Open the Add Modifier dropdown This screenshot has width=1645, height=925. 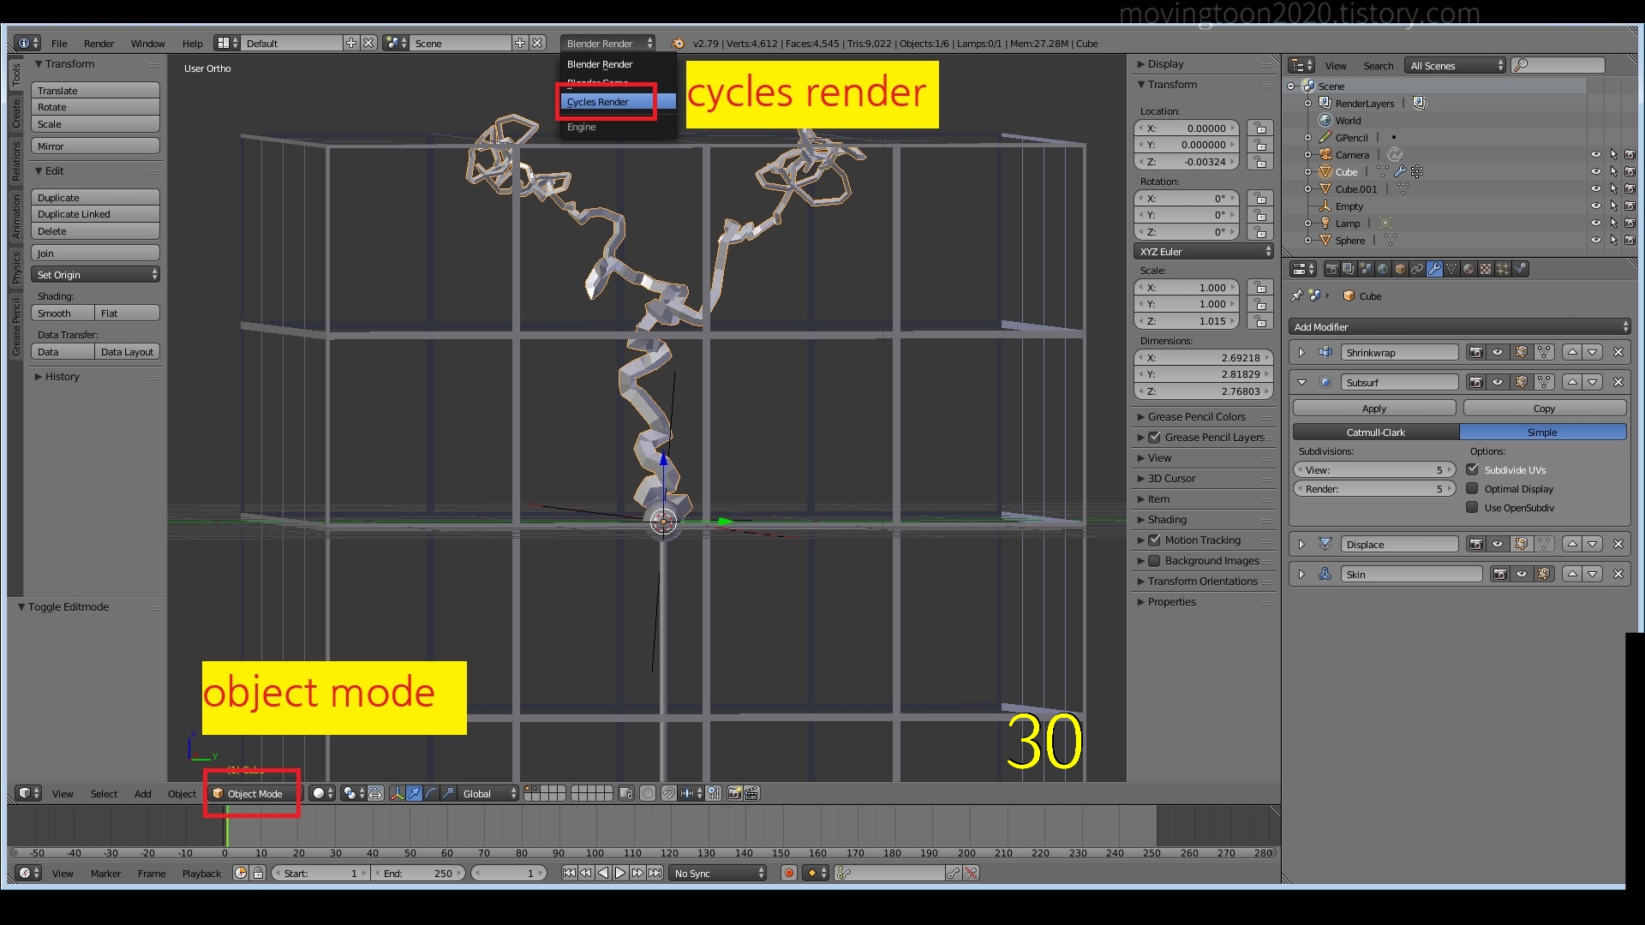(1459, 326)
